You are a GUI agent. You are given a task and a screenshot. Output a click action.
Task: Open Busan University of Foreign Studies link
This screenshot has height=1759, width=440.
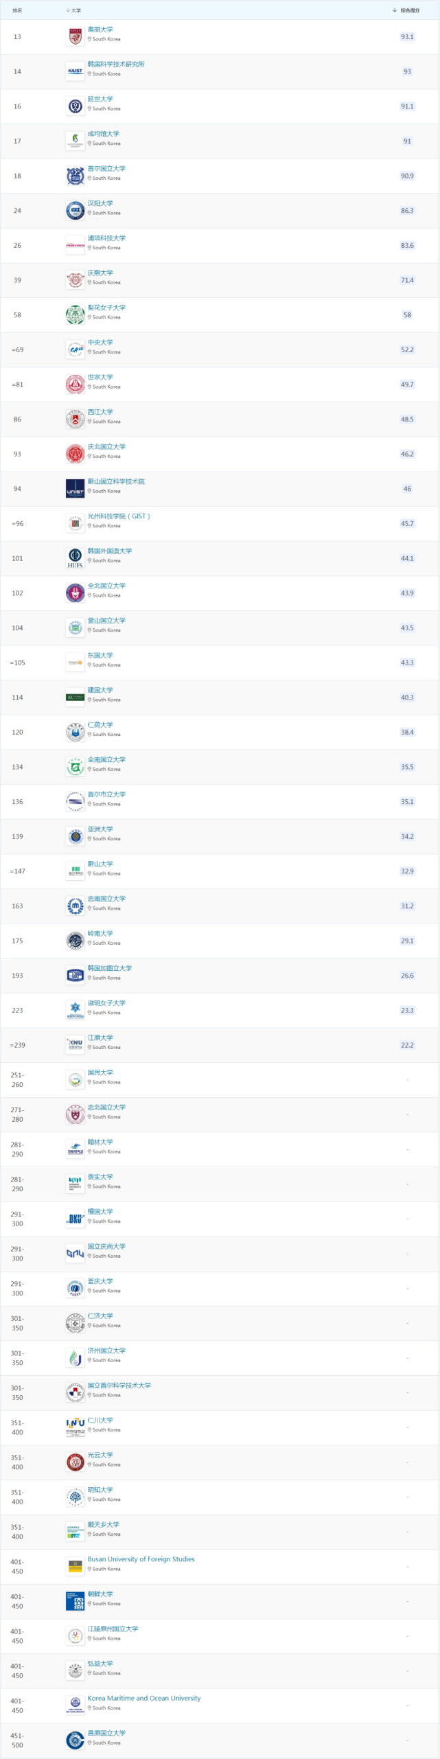point(141,1559)
